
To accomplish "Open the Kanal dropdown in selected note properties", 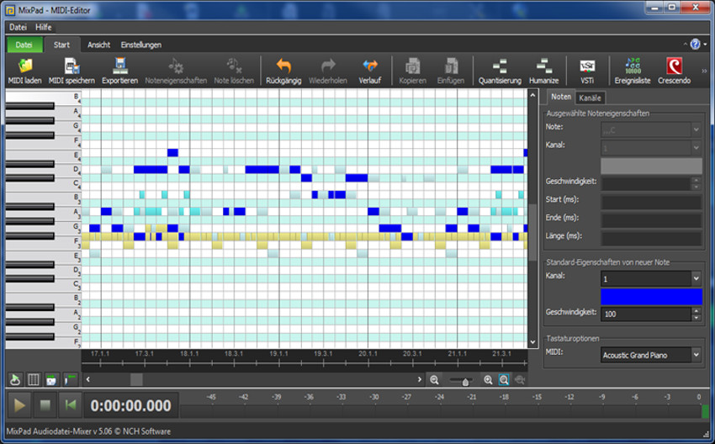I will (x=696, y=148).
